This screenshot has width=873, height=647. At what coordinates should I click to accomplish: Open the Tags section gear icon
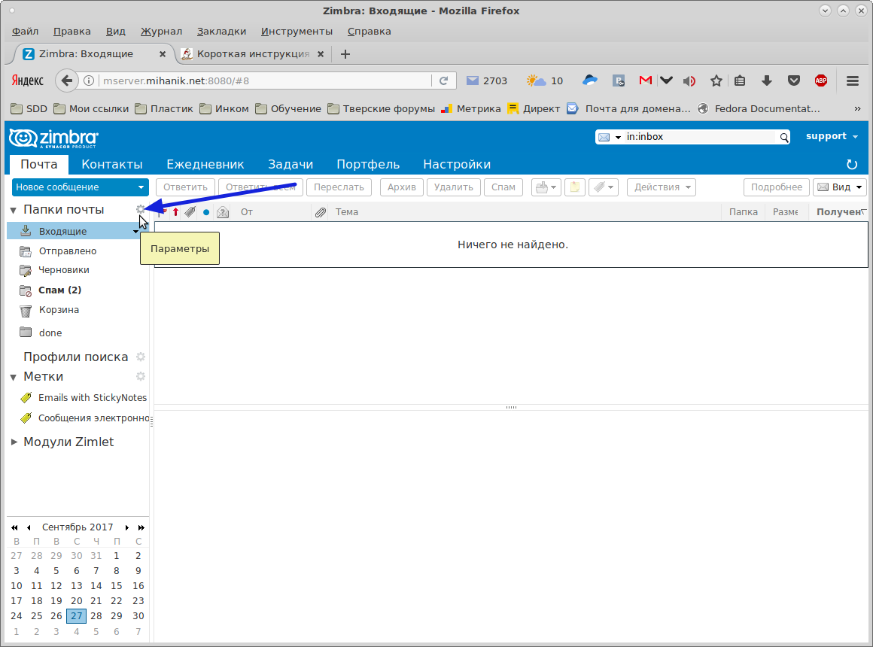tap(141, 376)
